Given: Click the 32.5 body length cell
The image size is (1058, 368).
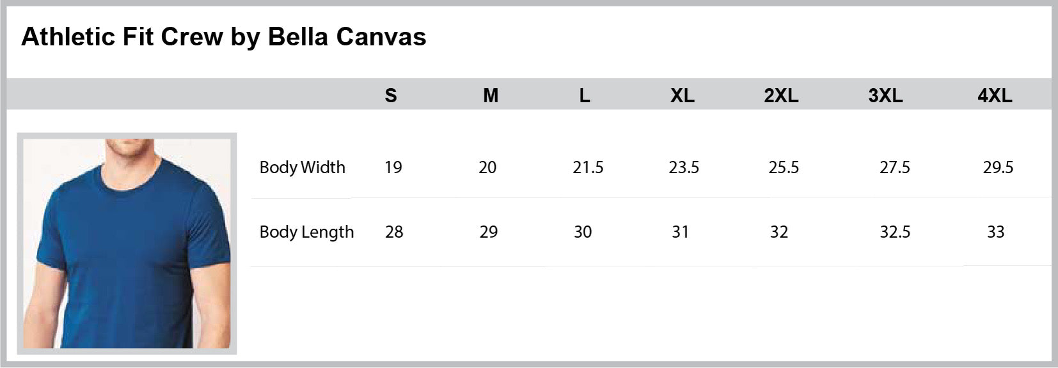Looking at the screenshot, I should 895,232.
